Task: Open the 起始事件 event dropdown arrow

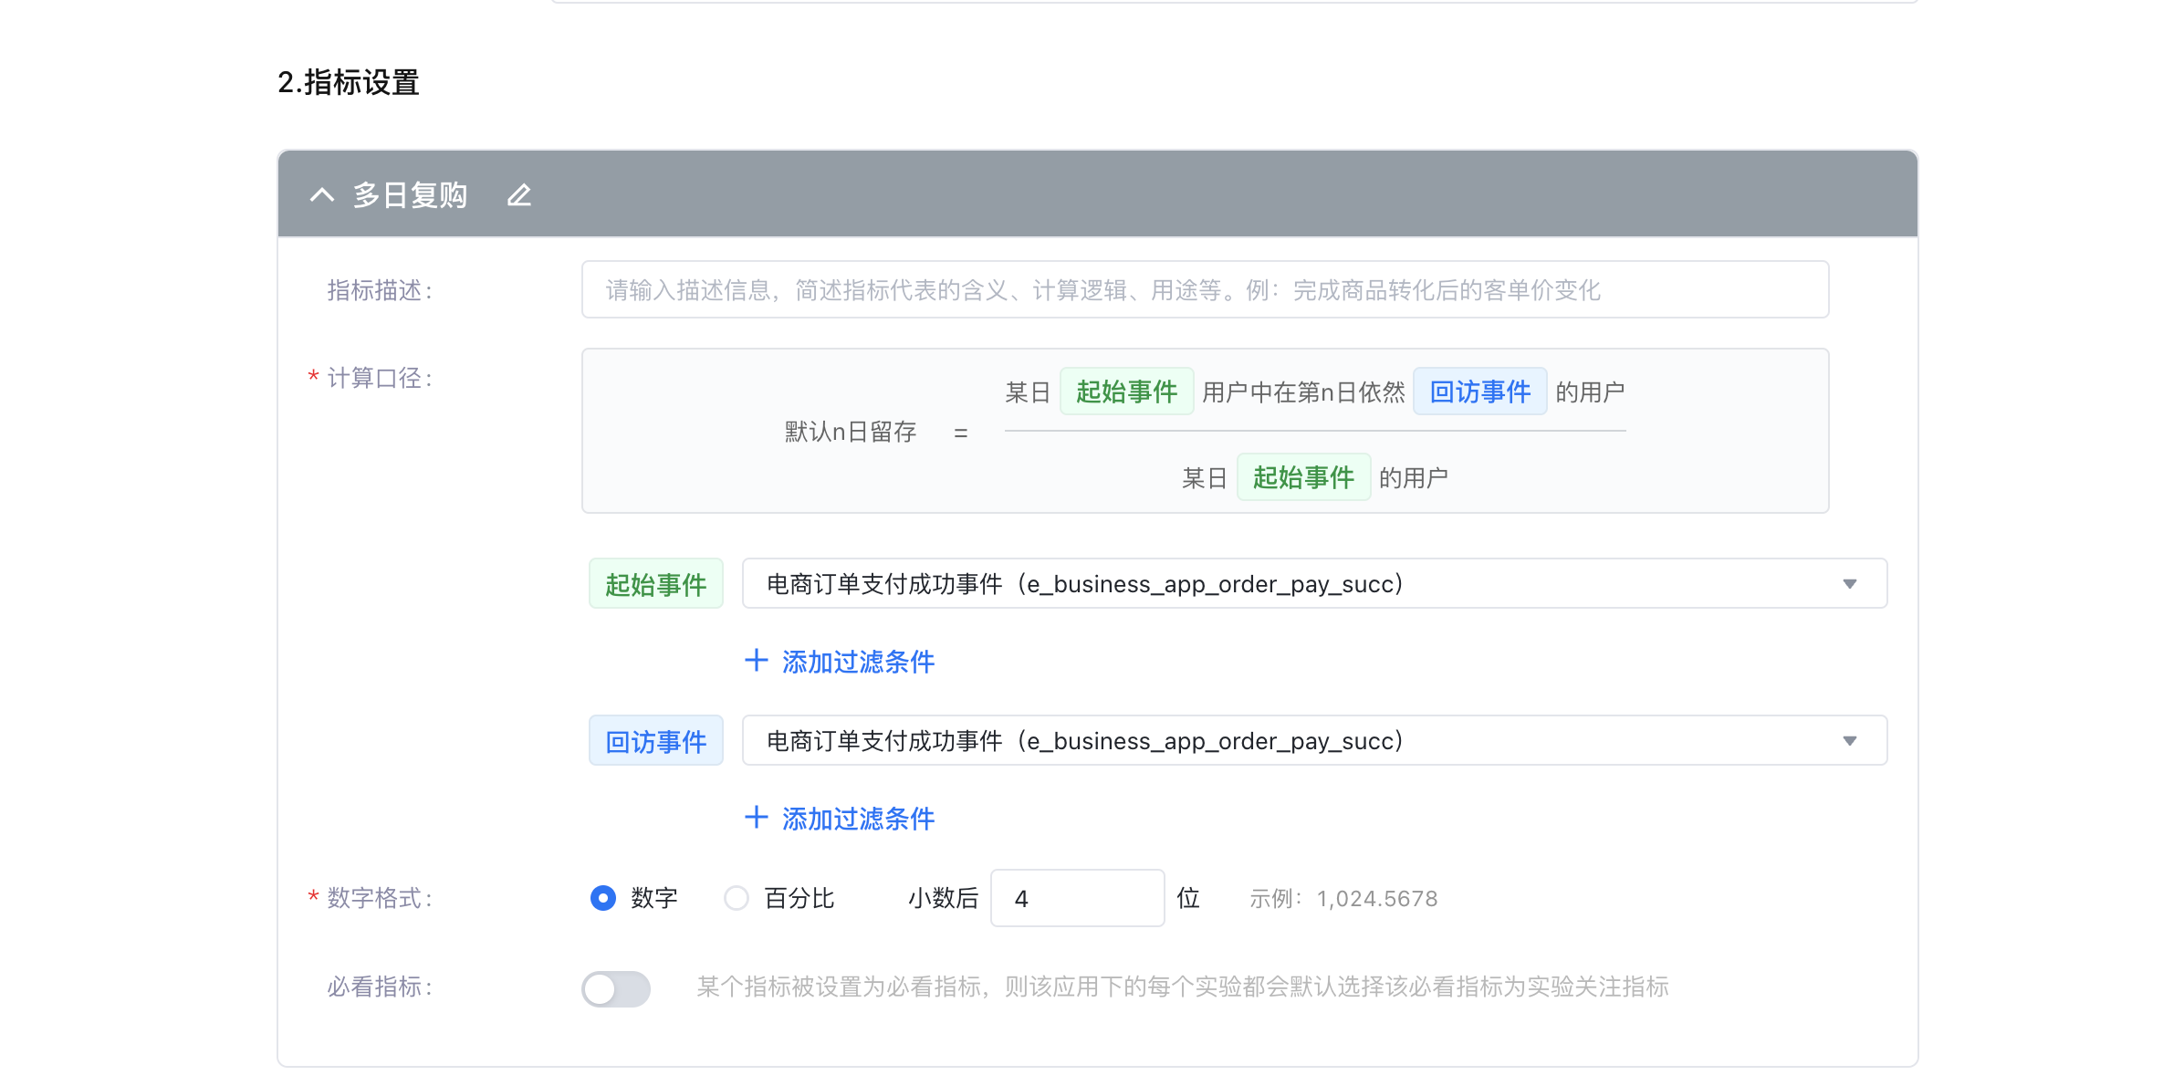Action: click(1849, 584)
